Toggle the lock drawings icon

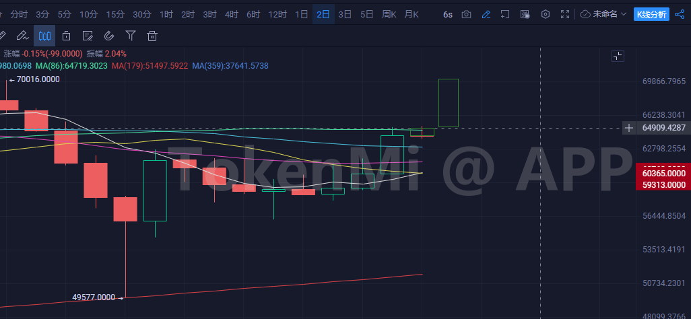pos(66,36)
